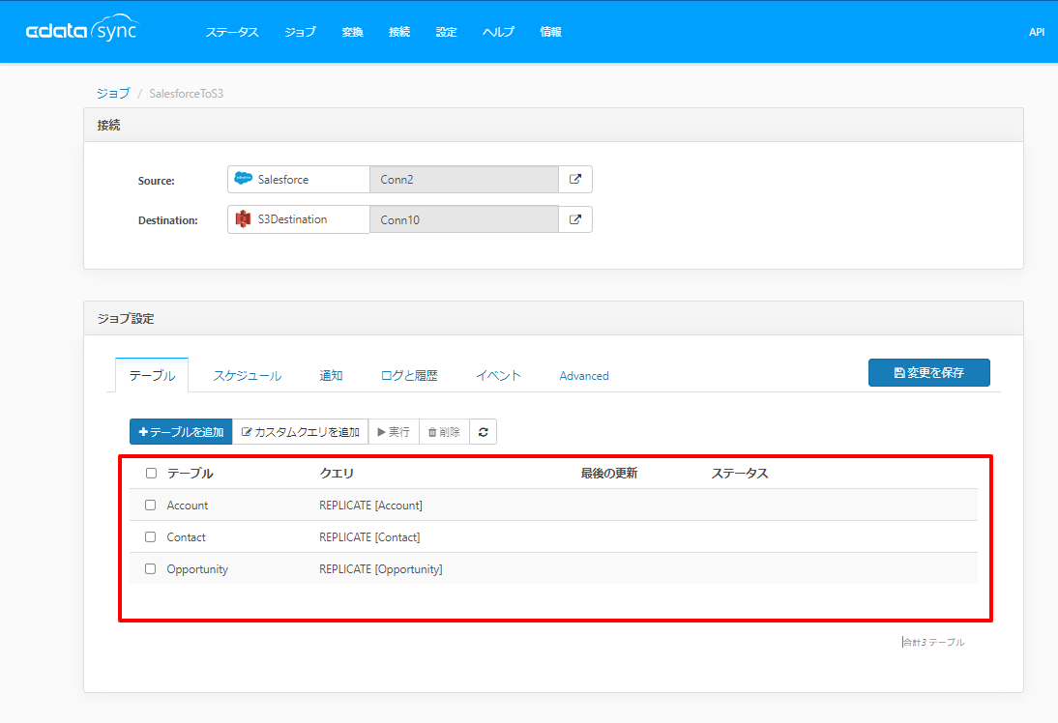
Task: Switch to the Advanced tab
Action: (584, 376)
